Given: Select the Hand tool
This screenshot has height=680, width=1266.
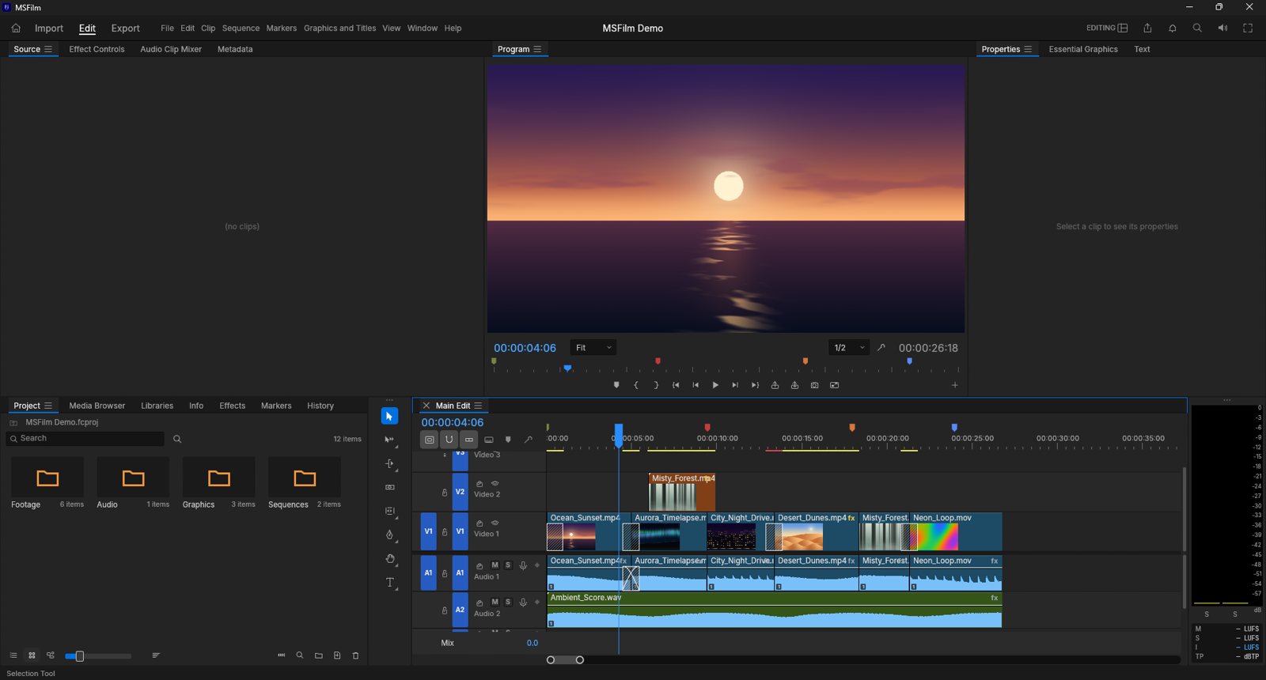Looking at the screenshot, I should (x=389, y=558).
